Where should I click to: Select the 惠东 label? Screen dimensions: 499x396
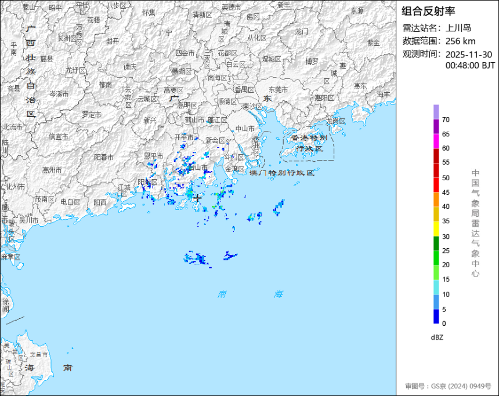click(x=360, y=86)
